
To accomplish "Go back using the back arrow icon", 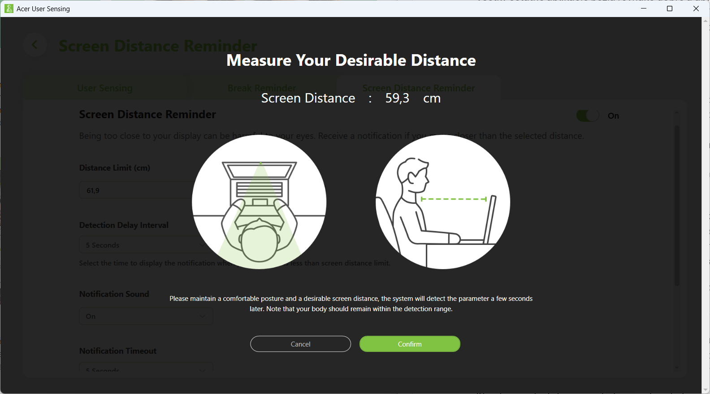I will click(x=35, y=45).
